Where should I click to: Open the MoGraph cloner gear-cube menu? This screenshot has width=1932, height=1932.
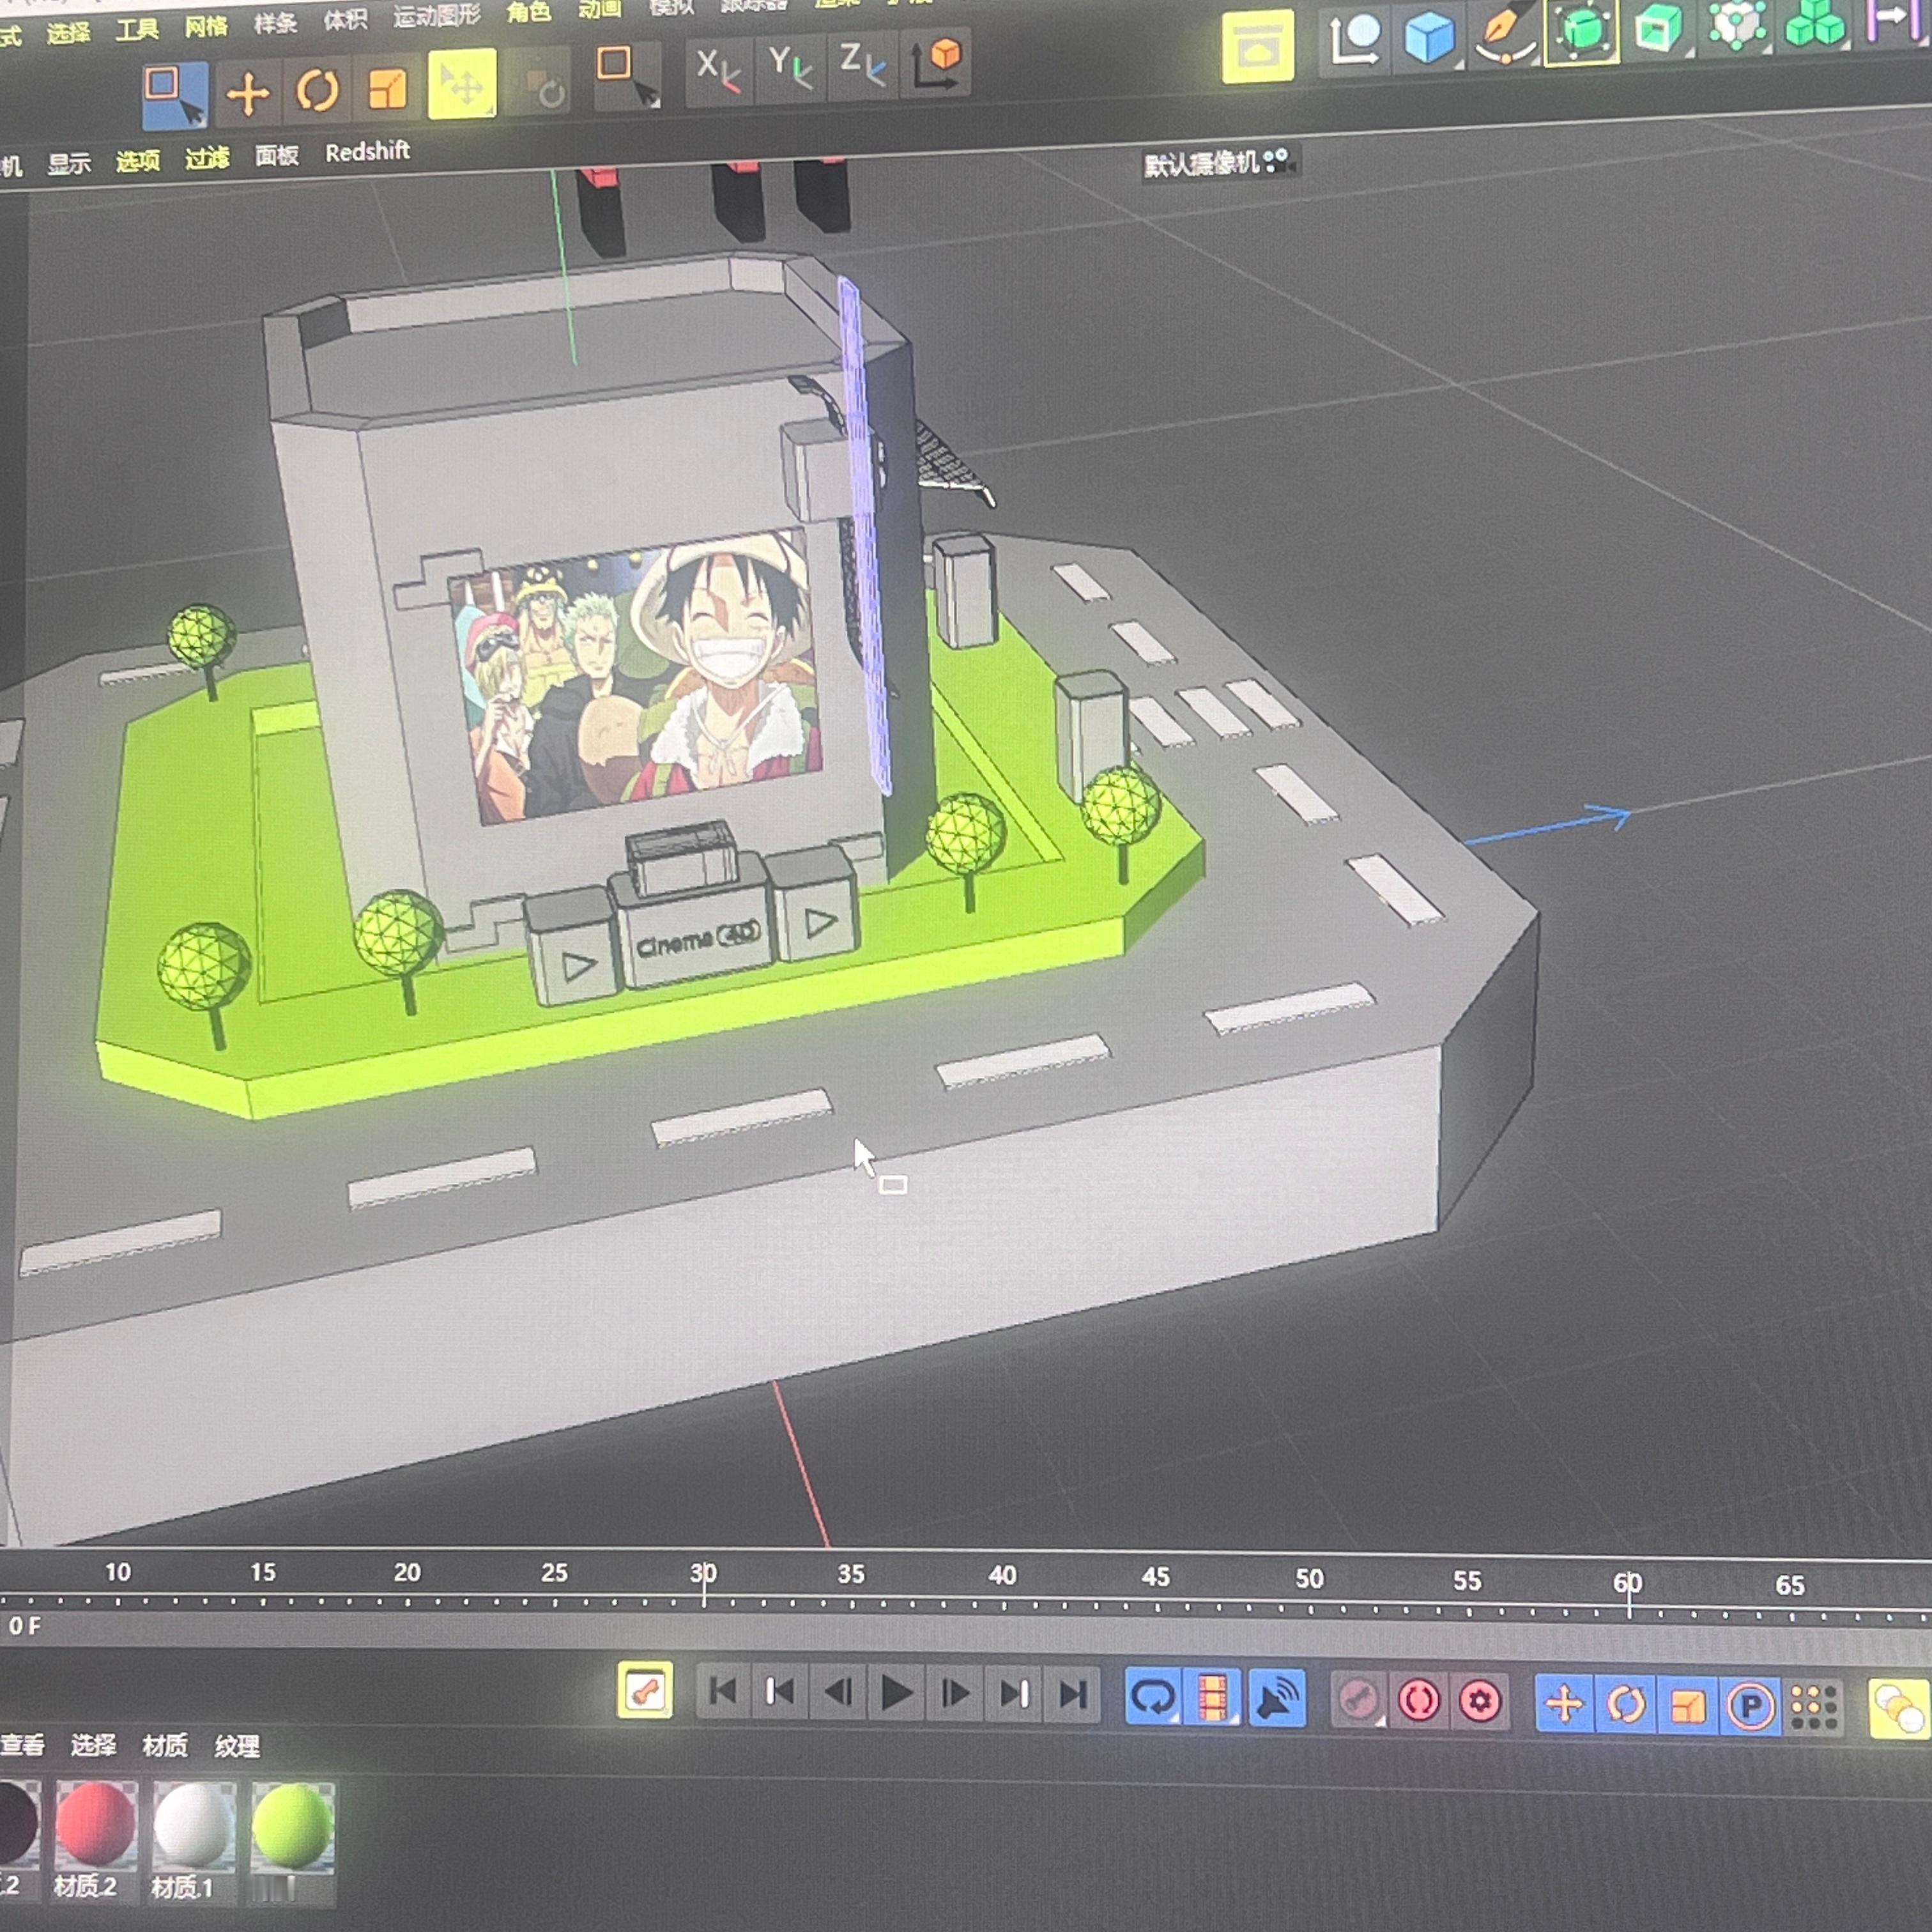tap(1737, 25)
